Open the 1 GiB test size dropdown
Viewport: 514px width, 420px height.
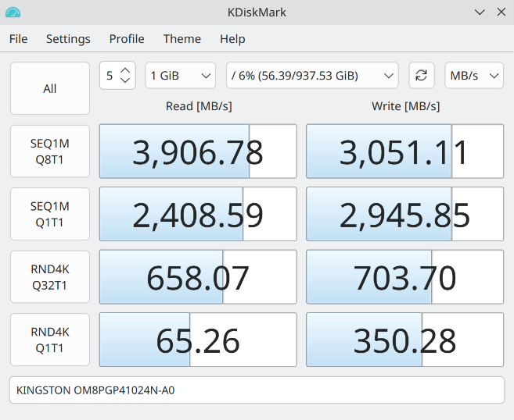pyautogui.click(x=181, y=76)
